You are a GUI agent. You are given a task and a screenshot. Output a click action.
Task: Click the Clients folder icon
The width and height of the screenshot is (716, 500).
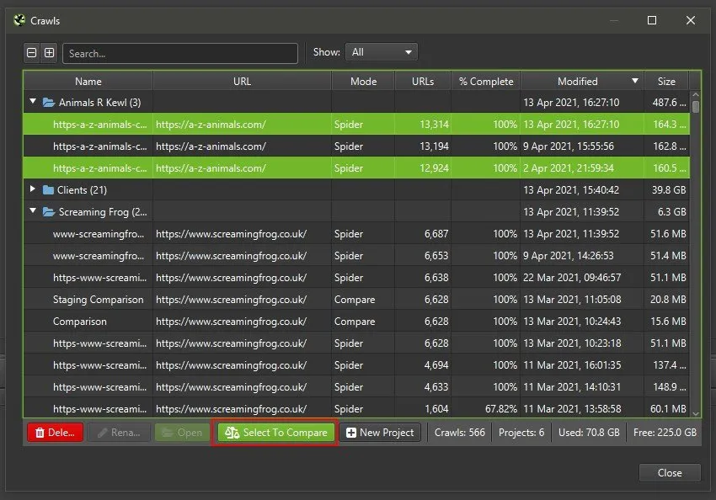[x=48, y=190]
